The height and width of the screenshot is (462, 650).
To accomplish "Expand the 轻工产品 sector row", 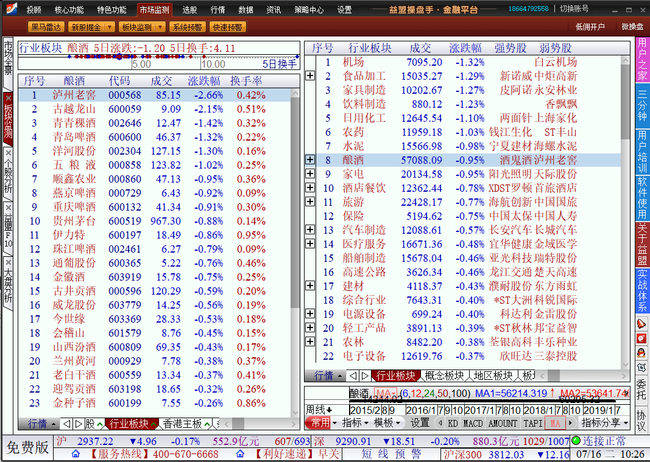I will 310,327.
